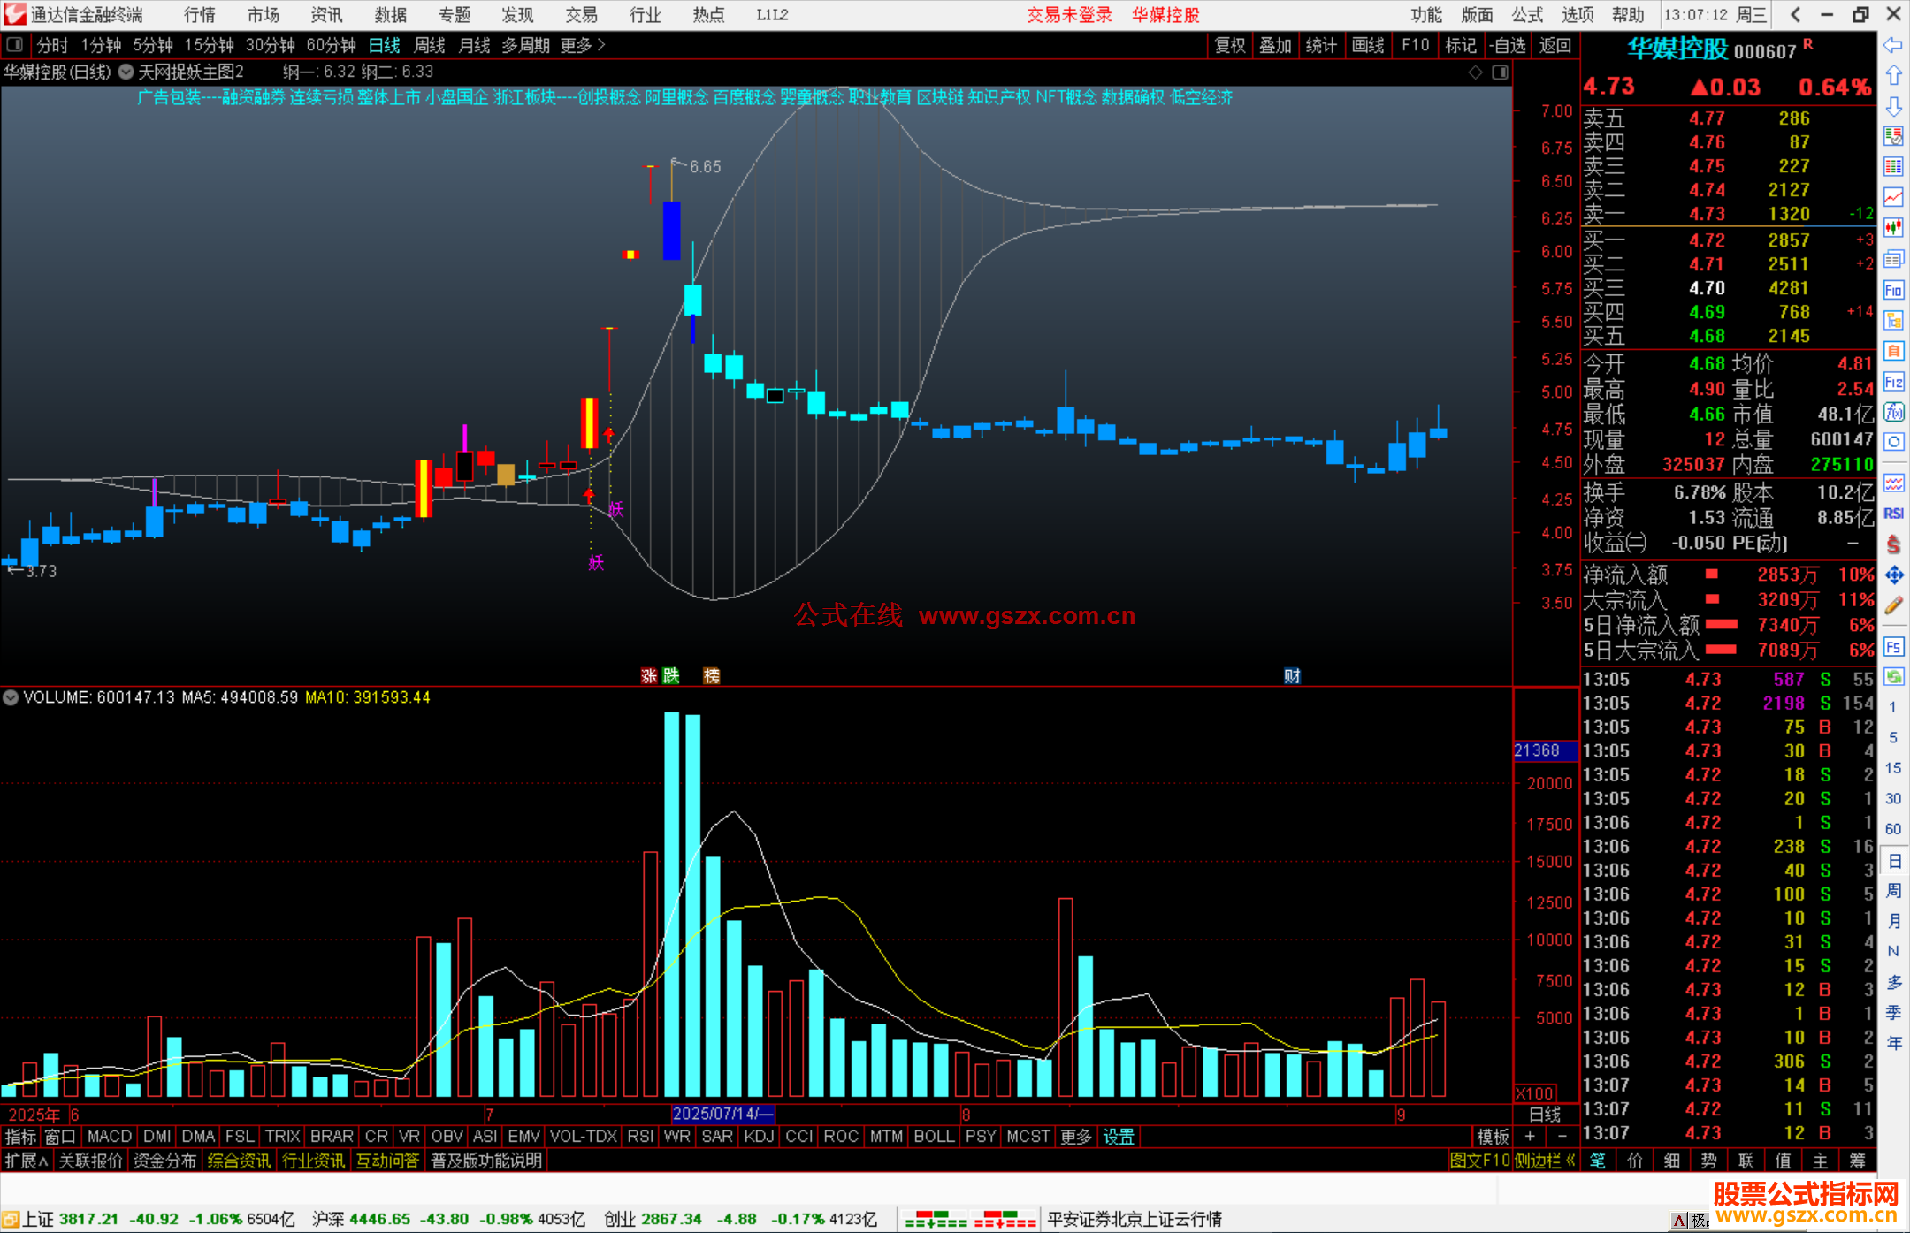Image resolution: width=1910 pixels, height=1233 pixels.
Task: Click the wavy lines indicator icon
Action: (1893, 483)
